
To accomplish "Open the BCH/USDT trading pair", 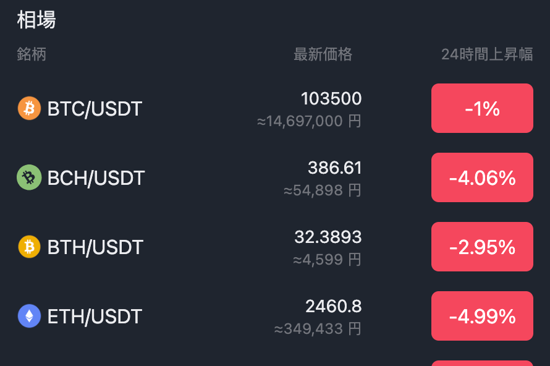I will (x=96, y=177).
